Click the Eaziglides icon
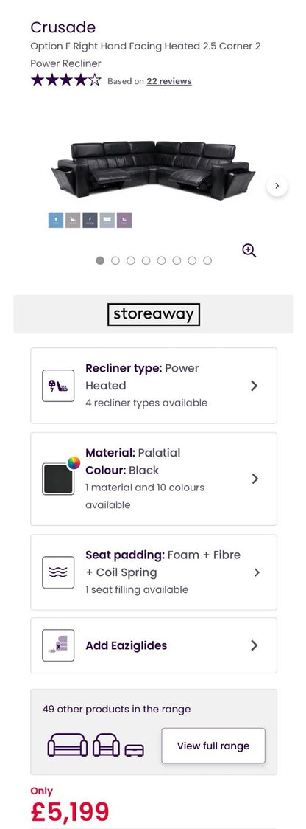306x829 pixels. point(58,645)
